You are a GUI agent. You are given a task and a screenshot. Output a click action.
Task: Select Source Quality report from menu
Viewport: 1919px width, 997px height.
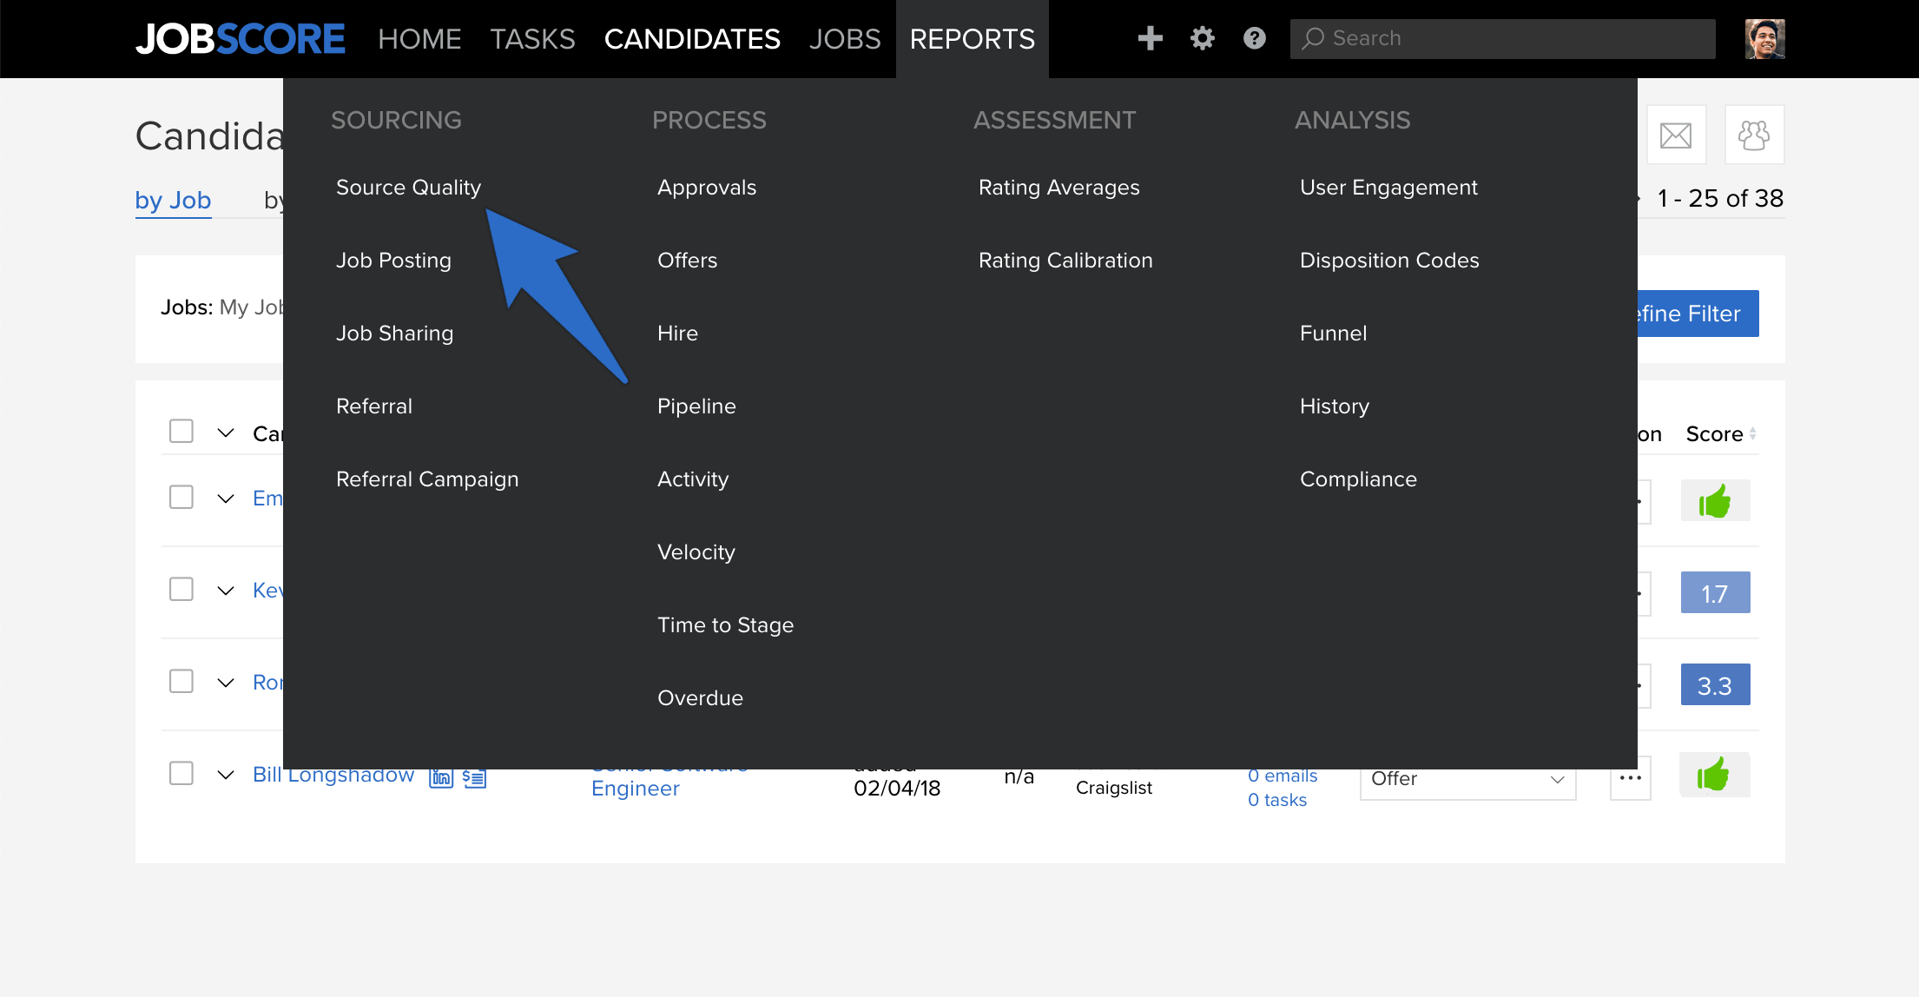click(x=408, y=188)
